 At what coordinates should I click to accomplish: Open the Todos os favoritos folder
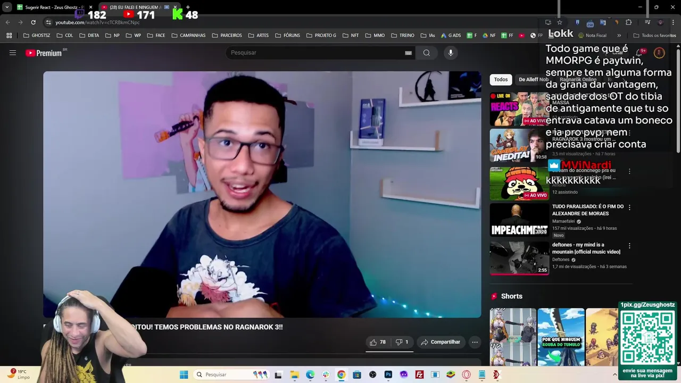tap(654, 36)
